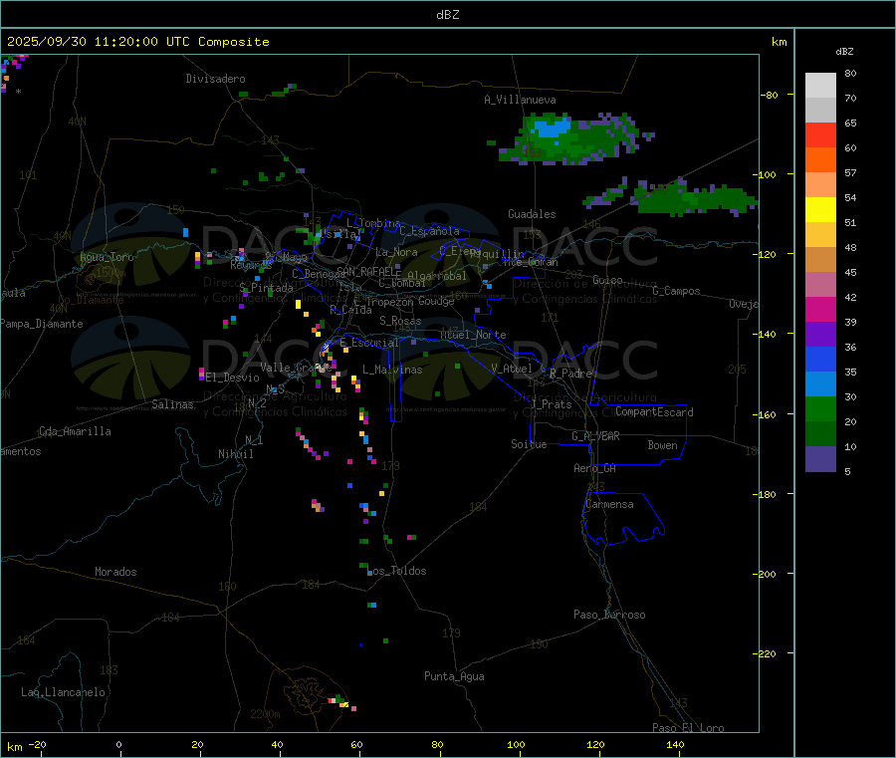This screenshot has width=896, height=758.
Task: Select the "Paso_El_Loro" label
Action: click(x=689, y=728)
